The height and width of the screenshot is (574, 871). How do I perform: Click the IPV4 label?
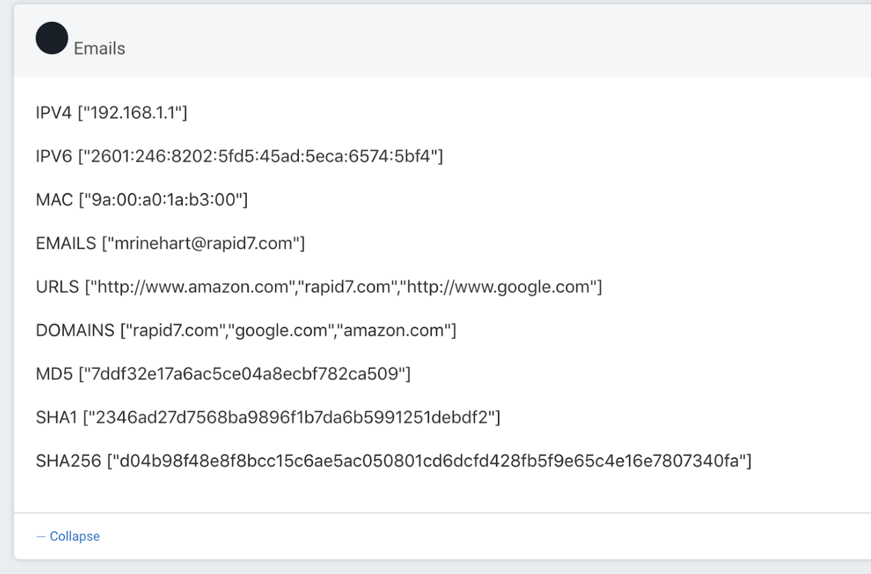[54, 112]
